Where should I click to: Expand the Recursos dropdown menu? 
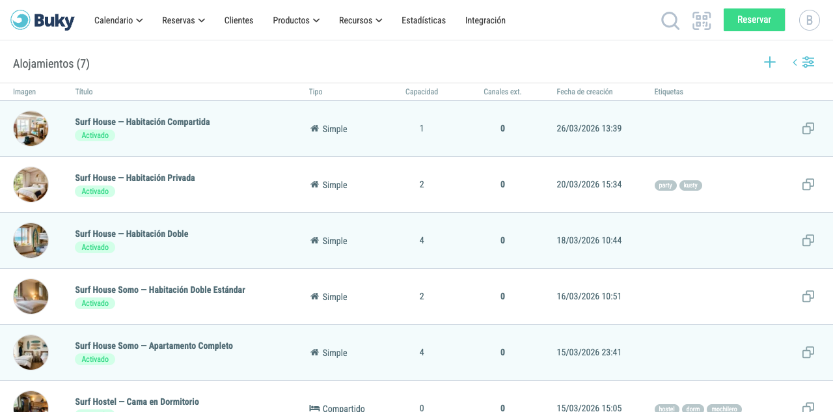point(361,20)
